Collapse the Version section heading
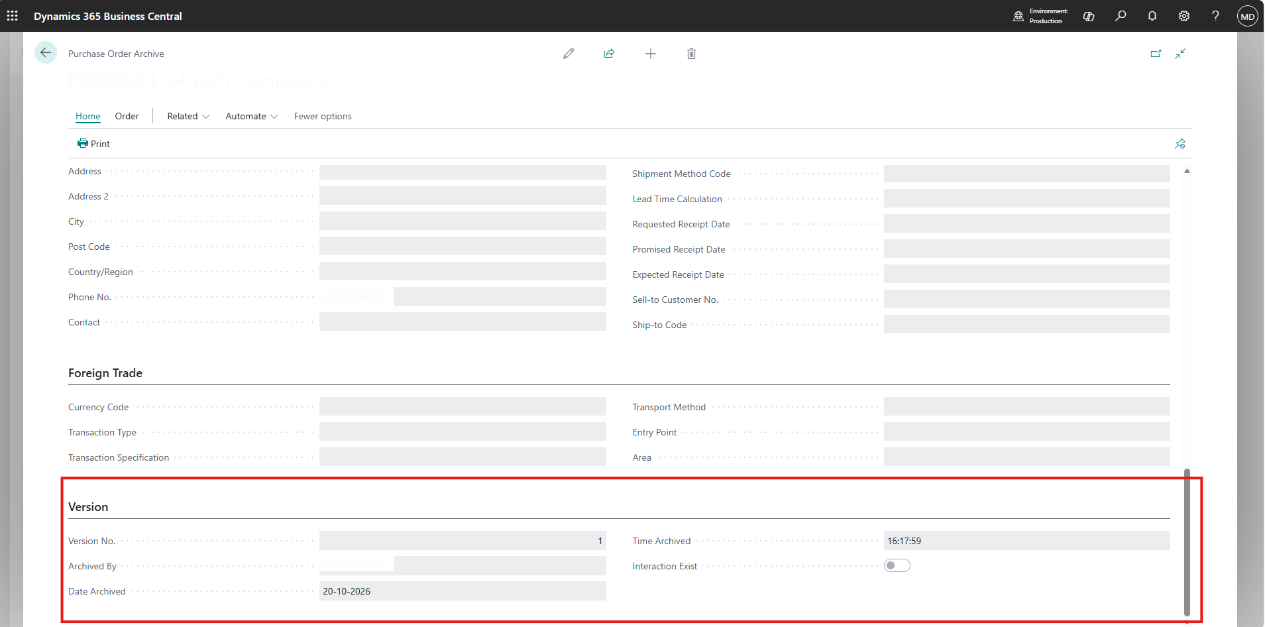The image size is (1265, 627). [88, 507]
